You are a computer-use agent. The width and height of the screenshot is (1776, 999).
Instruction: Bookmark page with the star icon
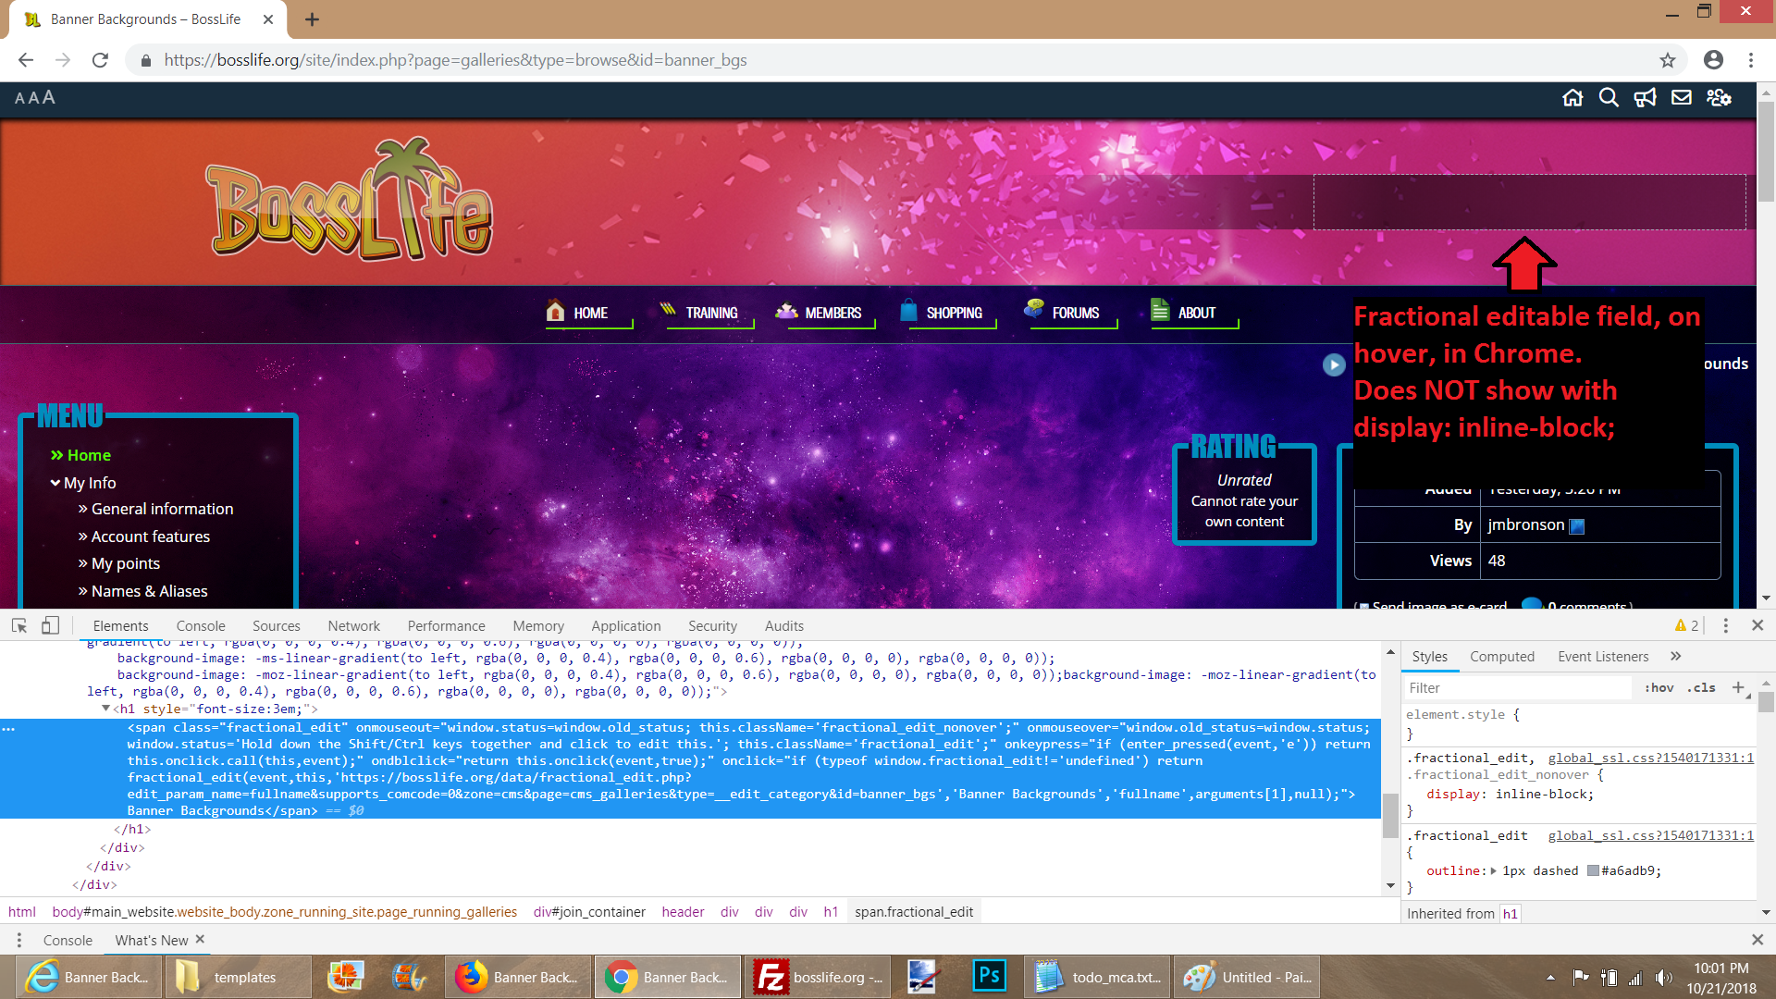coord(1668,60)
